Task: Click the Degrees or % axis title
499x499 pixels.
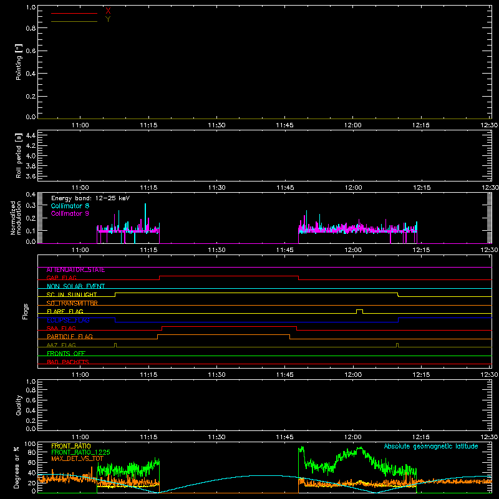Action: pyautogui.click(x=17, y=467)
